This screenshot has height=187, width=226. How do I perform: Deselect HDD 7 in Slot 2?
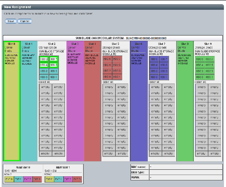tap(54, 59)
